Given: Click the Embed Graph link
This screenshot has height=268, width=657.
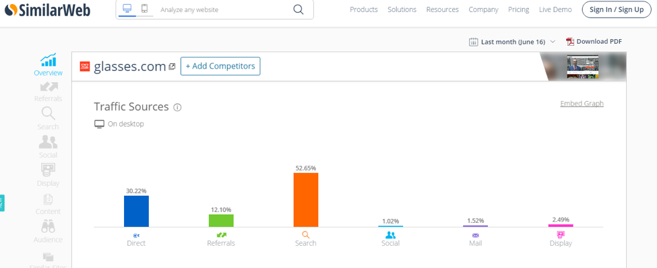Looking at the screenshot, I should (x=582, y=104).
